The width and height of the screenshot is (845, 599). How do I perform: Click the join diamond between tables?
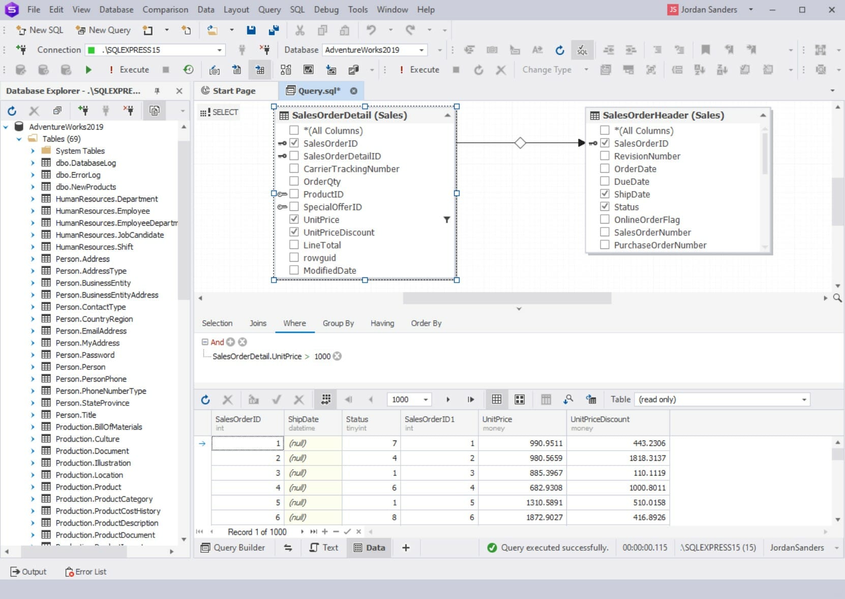[520, 143]
